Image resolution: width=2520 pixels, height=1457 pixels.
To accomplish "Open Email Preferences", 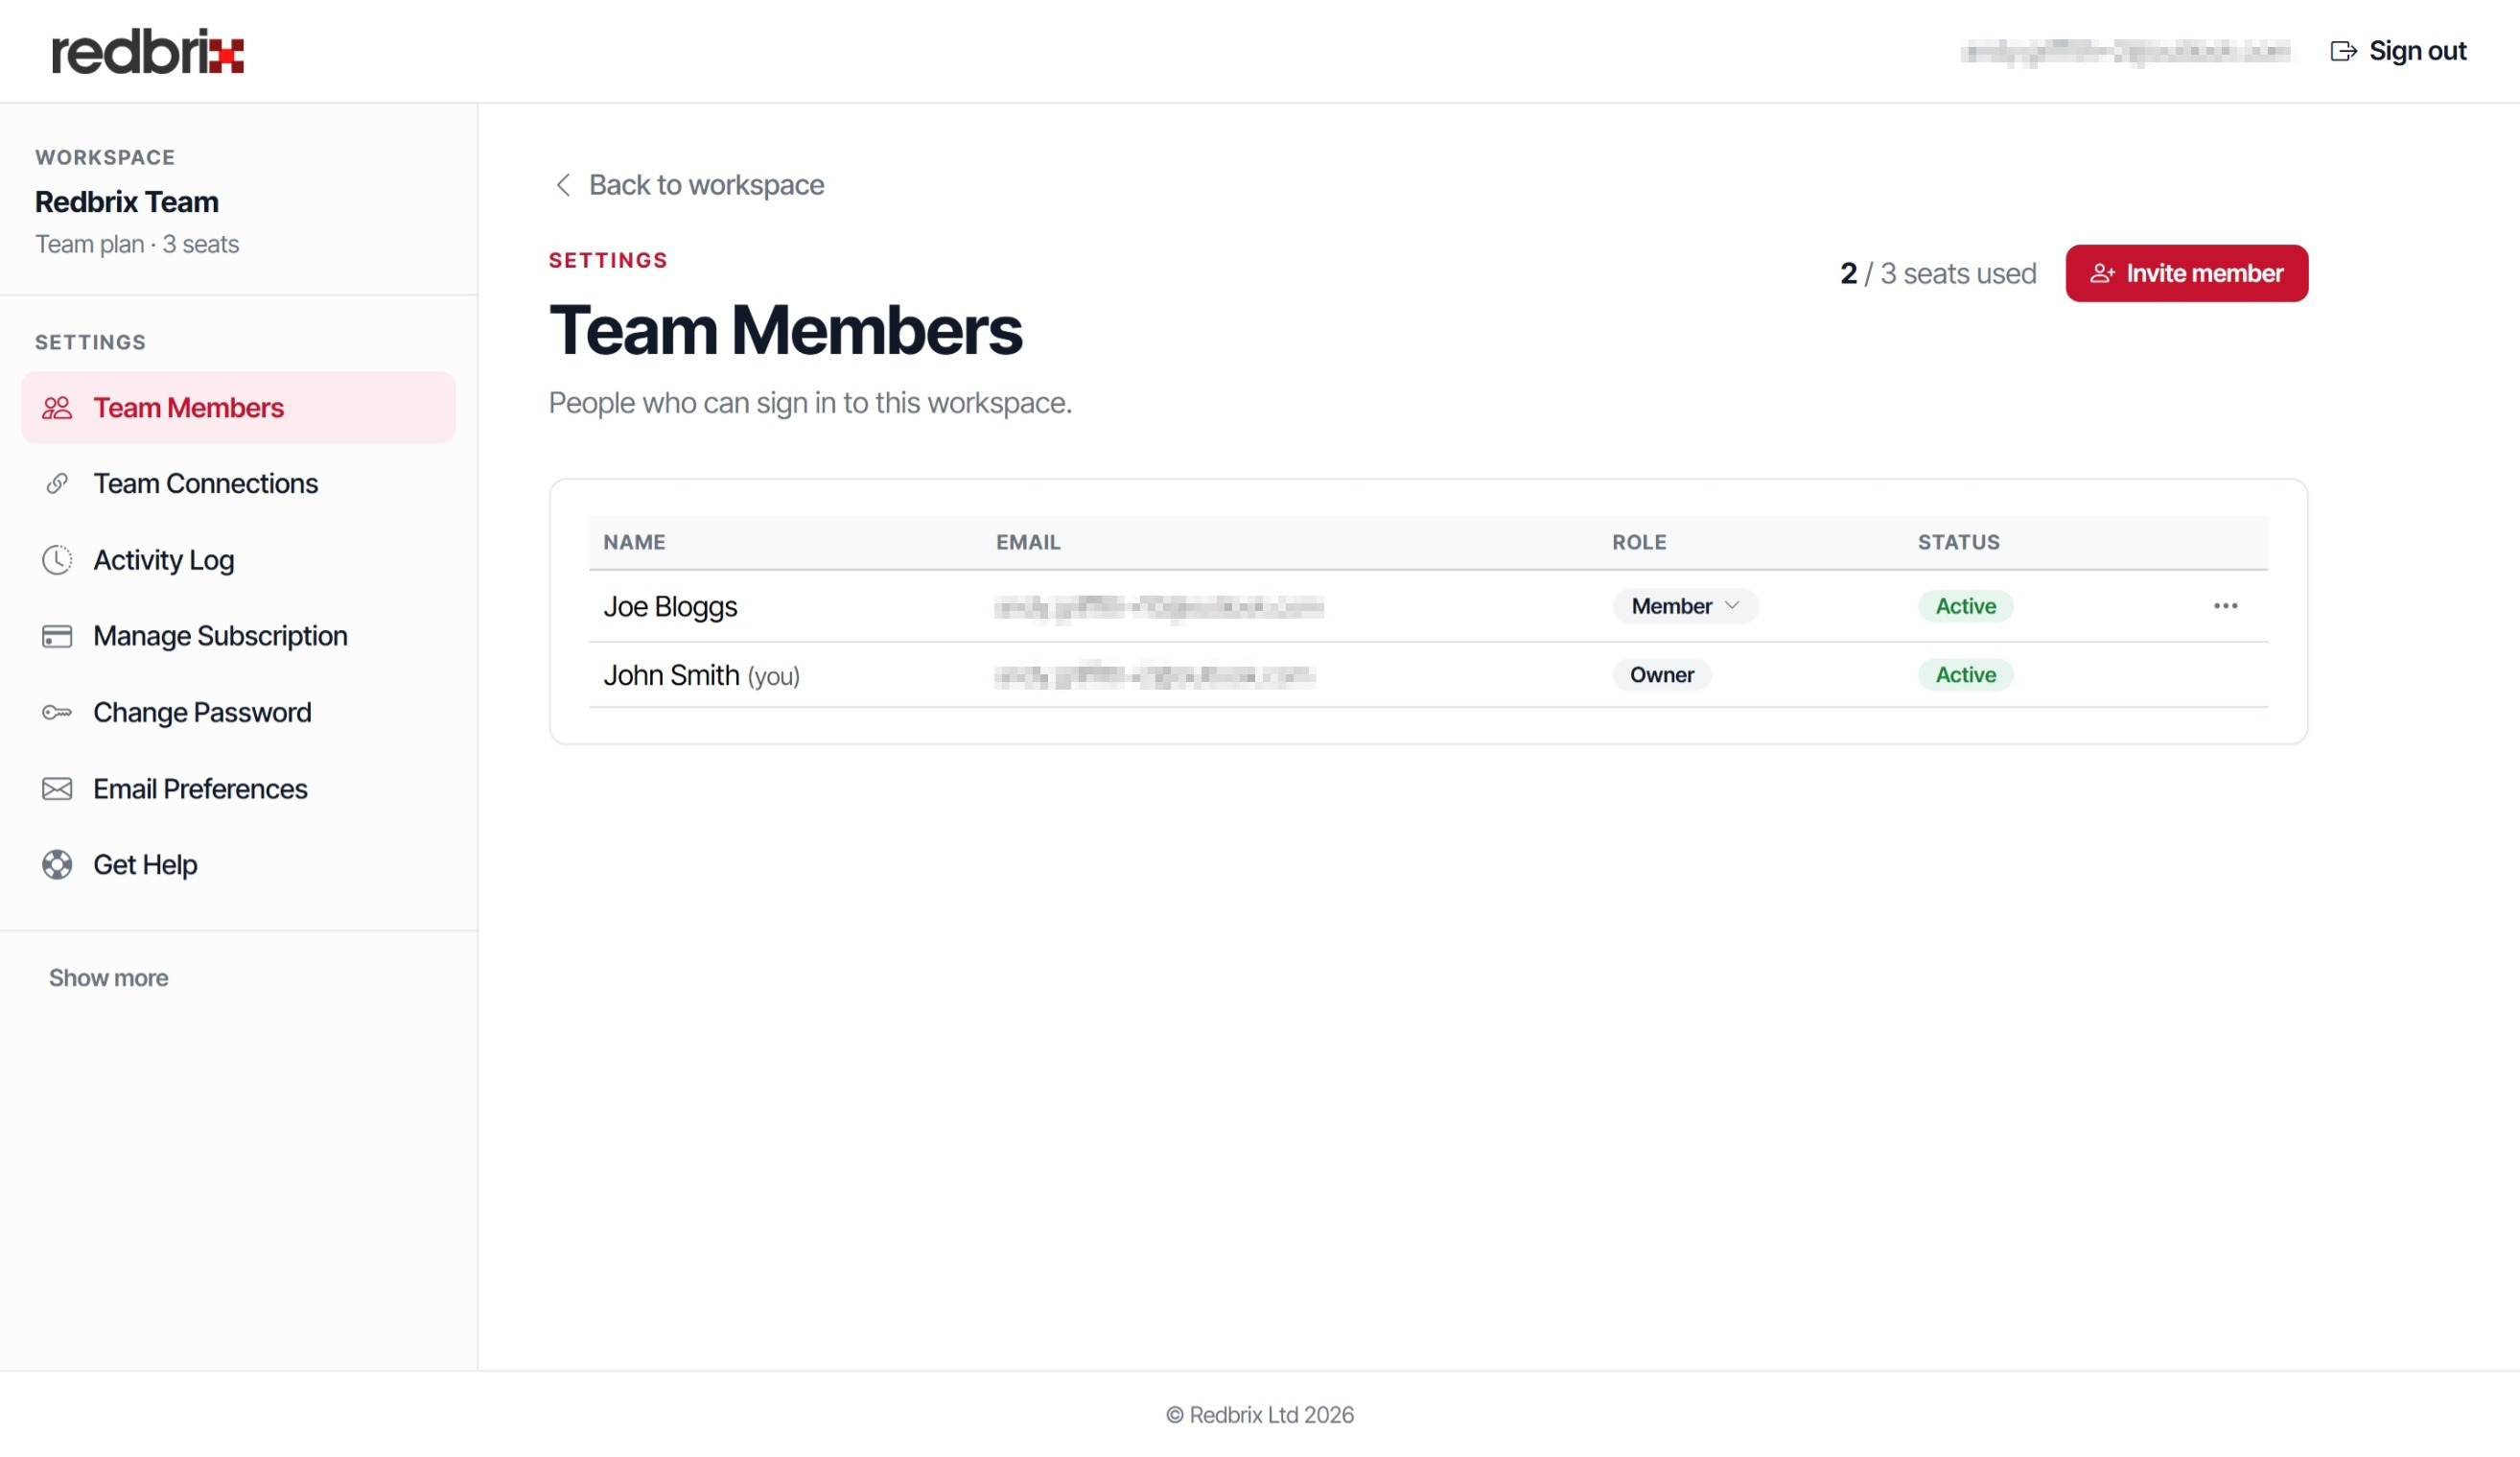I will pyautogui.click(x=238, y=788).
